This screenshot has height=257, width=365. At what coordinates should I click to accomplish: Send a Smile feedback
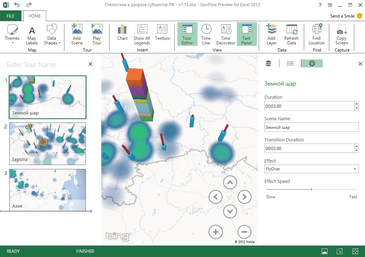pyautogui.click(x=346, y=16)
